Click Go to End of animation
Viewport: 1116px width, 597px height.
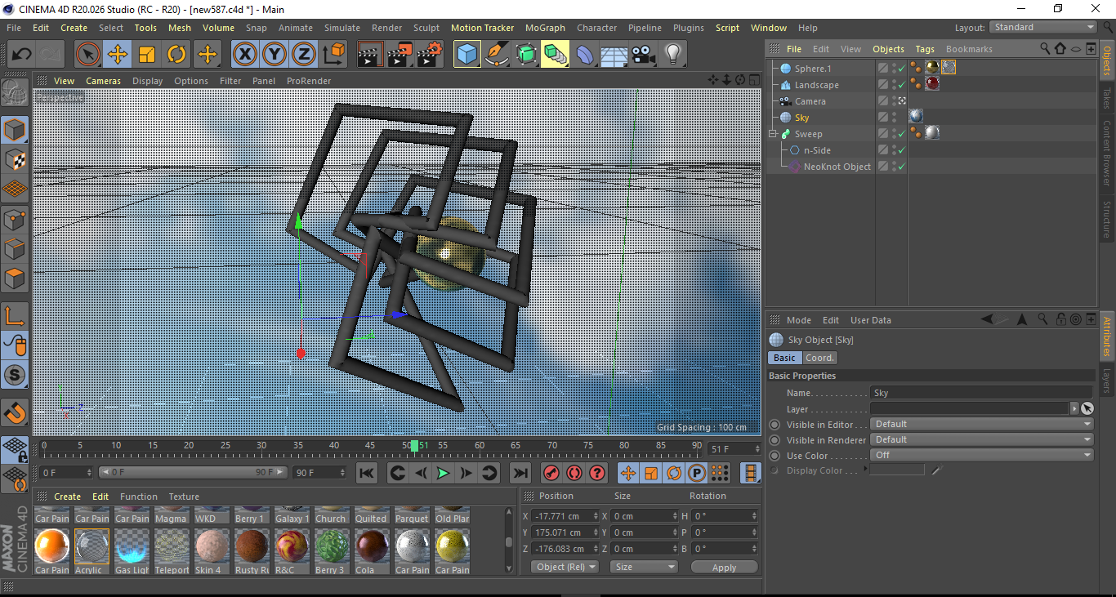520,472
